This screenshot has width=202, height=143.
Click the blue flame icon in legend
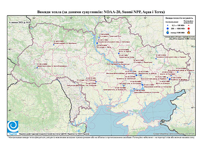pyautogui.click(x=168, y=32)
